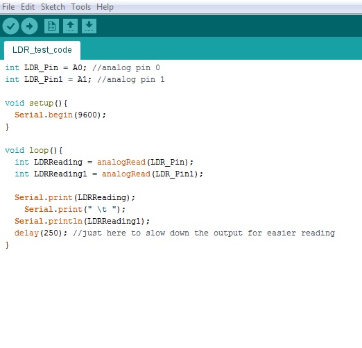The image size is (362, 348).
Task: Click the comment '//analog pin 1'
Action: pos(131,79)
